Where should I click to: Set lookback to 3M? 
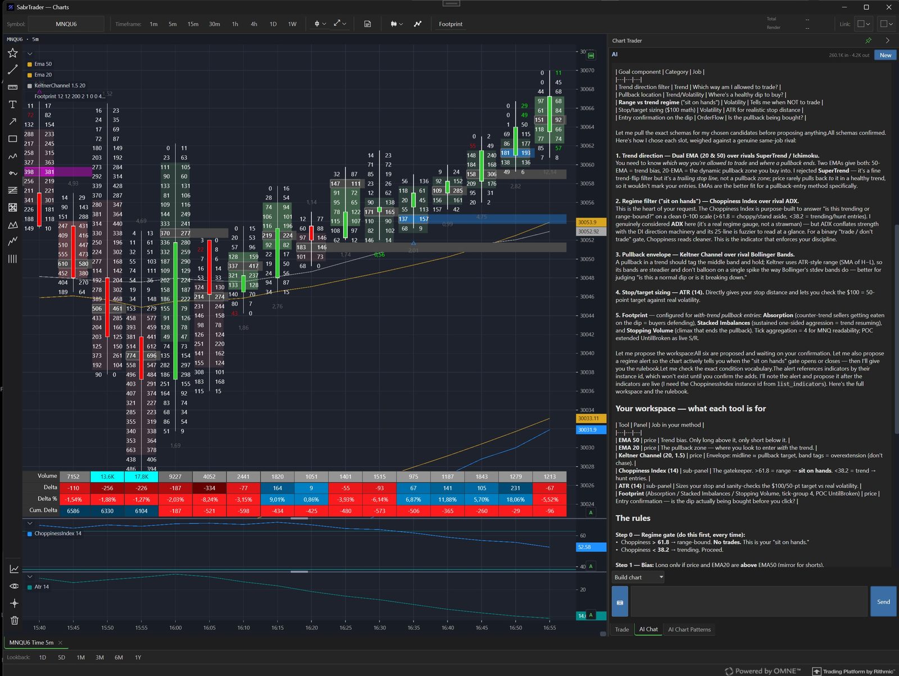[99, 657]
